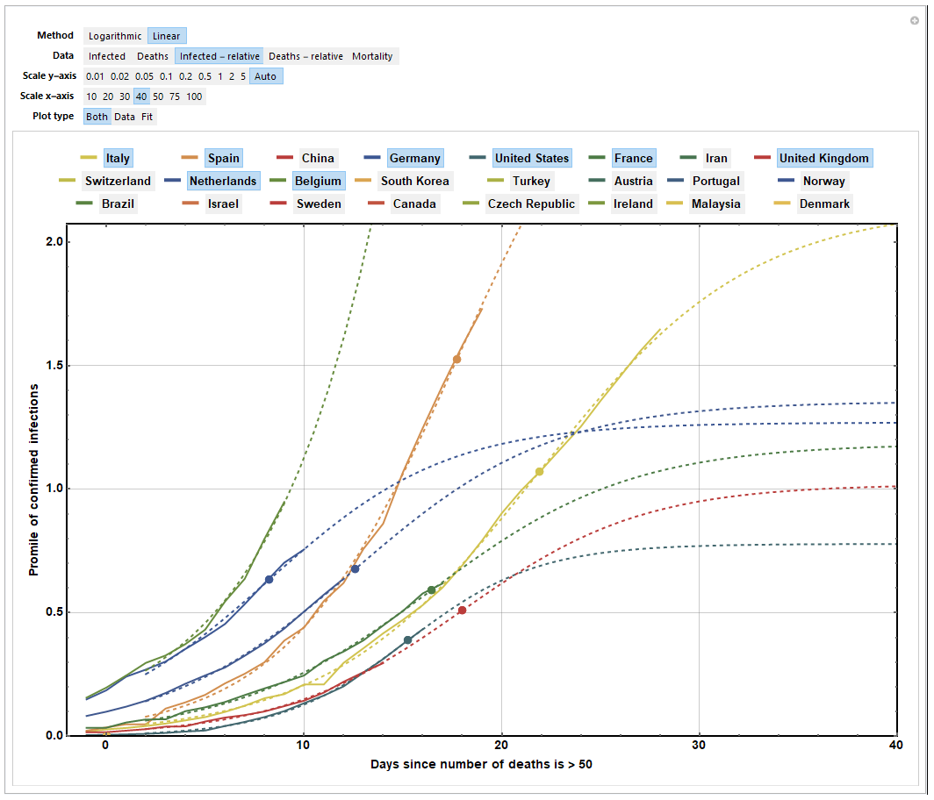
Task: Click the yellow Italy data point marker
Action: click(540, 472)
